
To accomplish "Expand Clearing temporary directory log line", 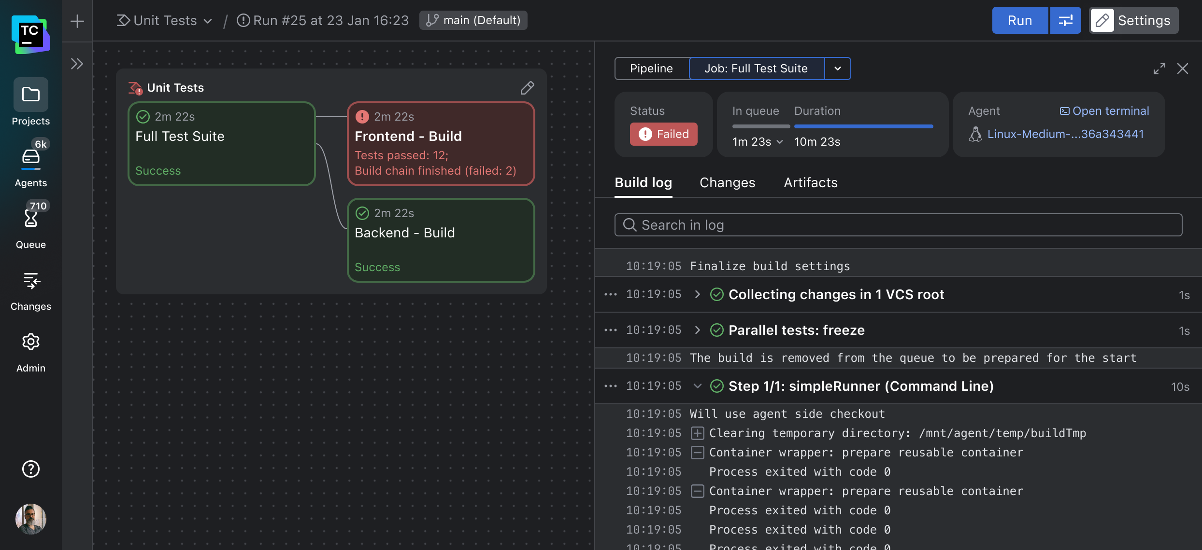I will [x=697, y=433].
